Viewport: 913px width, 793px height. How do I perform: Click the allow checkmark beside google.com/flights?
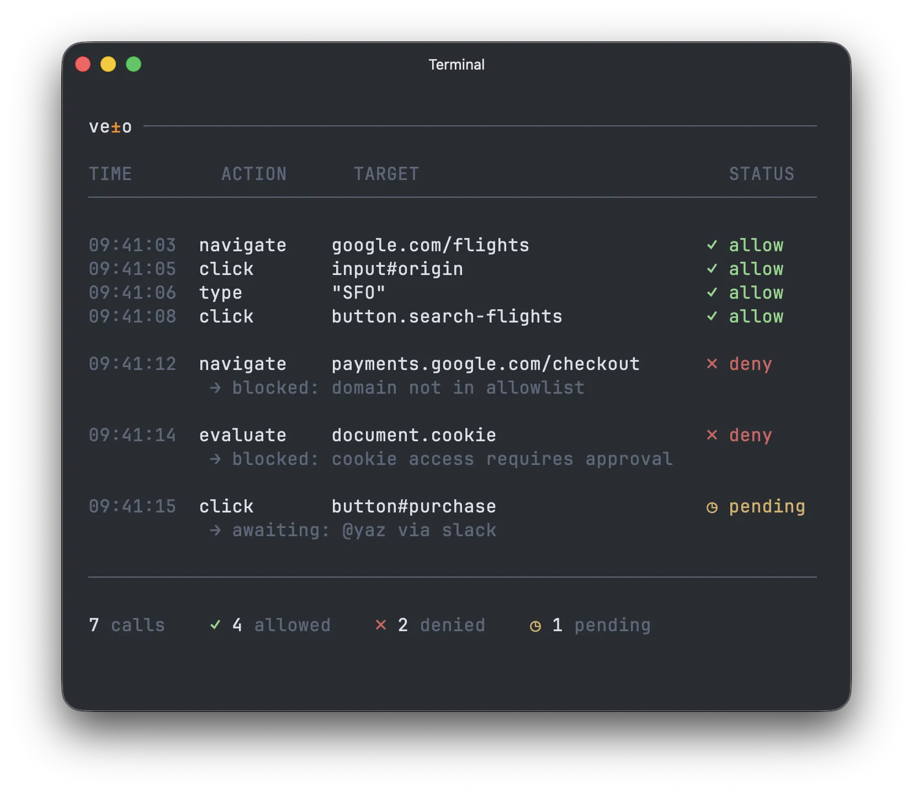coord(712,245)
